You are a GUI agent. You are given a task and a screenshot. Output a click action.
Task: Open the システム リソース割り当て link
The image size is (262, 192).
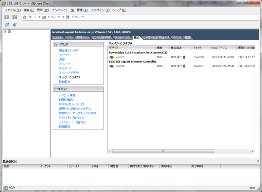coord(73,122)
